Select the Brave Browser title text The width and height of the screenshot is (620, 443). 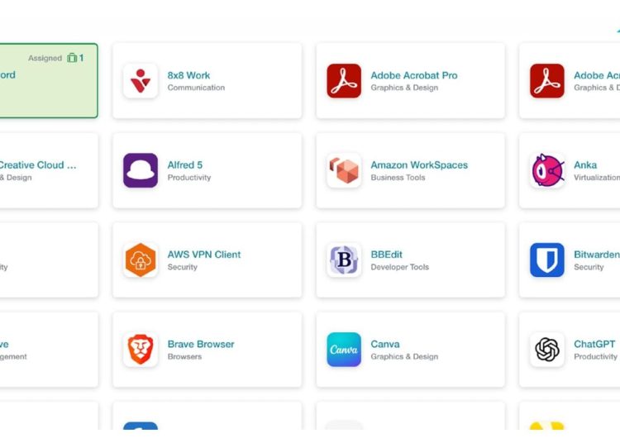pos(201,344)
